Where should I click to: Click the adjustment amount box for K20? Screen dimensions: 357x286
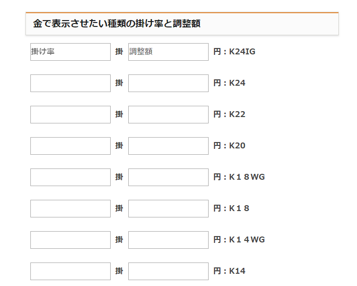[168, 146]
